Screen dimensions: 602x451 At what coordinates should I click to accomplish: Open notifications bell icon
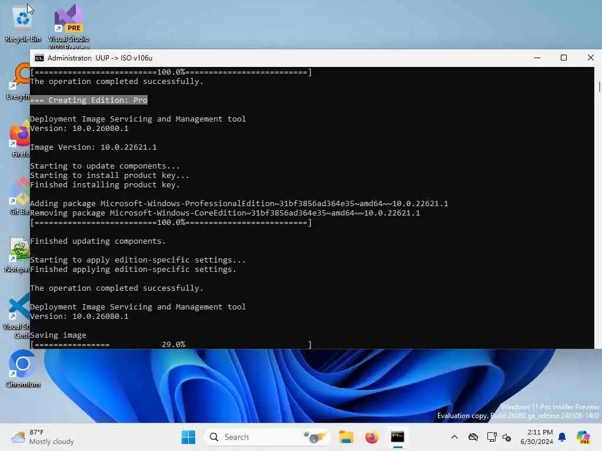coord(562,437)
